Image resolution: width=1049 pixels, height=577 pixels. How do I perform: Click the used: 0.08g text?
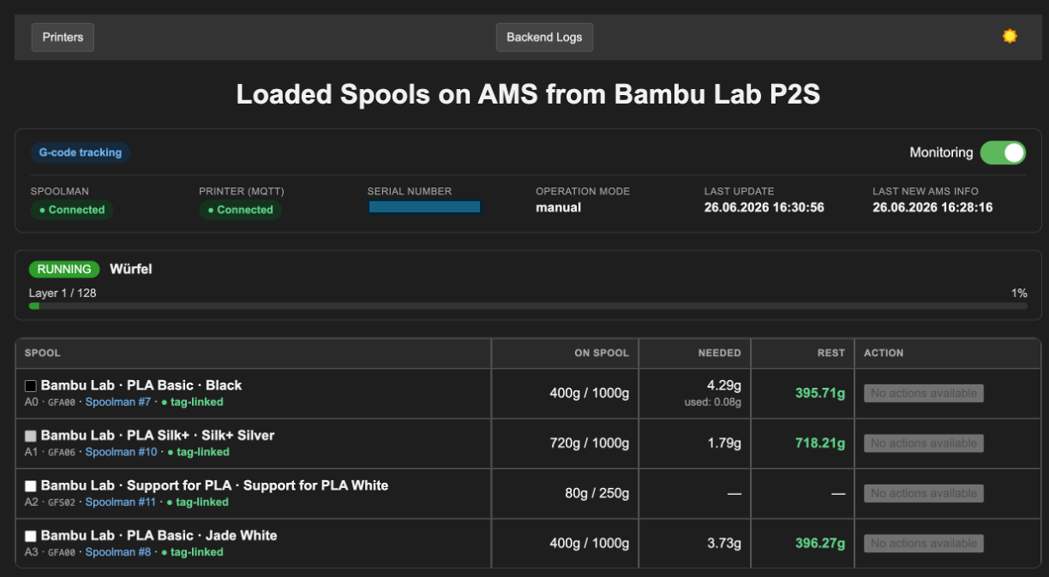pyautogui.click(x=712, y=402)
